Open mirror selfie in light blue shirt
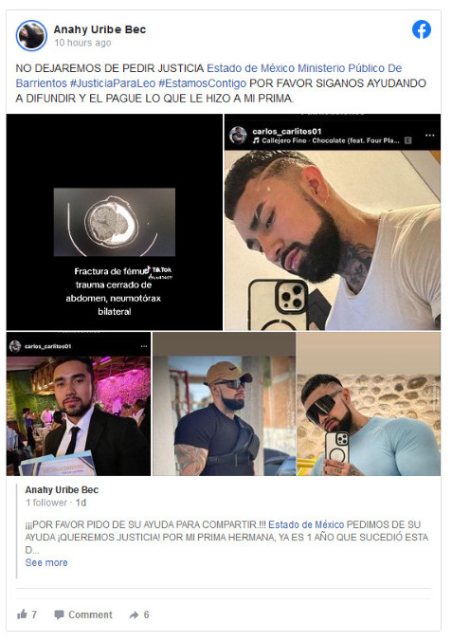Viewport: 452px width, 642px height. [369, 404]
